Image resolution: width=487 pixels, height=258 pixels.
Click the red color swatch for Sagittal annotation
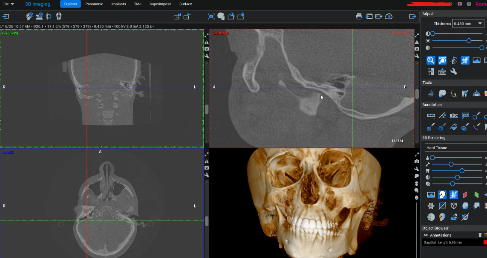[x=485, y=242]
